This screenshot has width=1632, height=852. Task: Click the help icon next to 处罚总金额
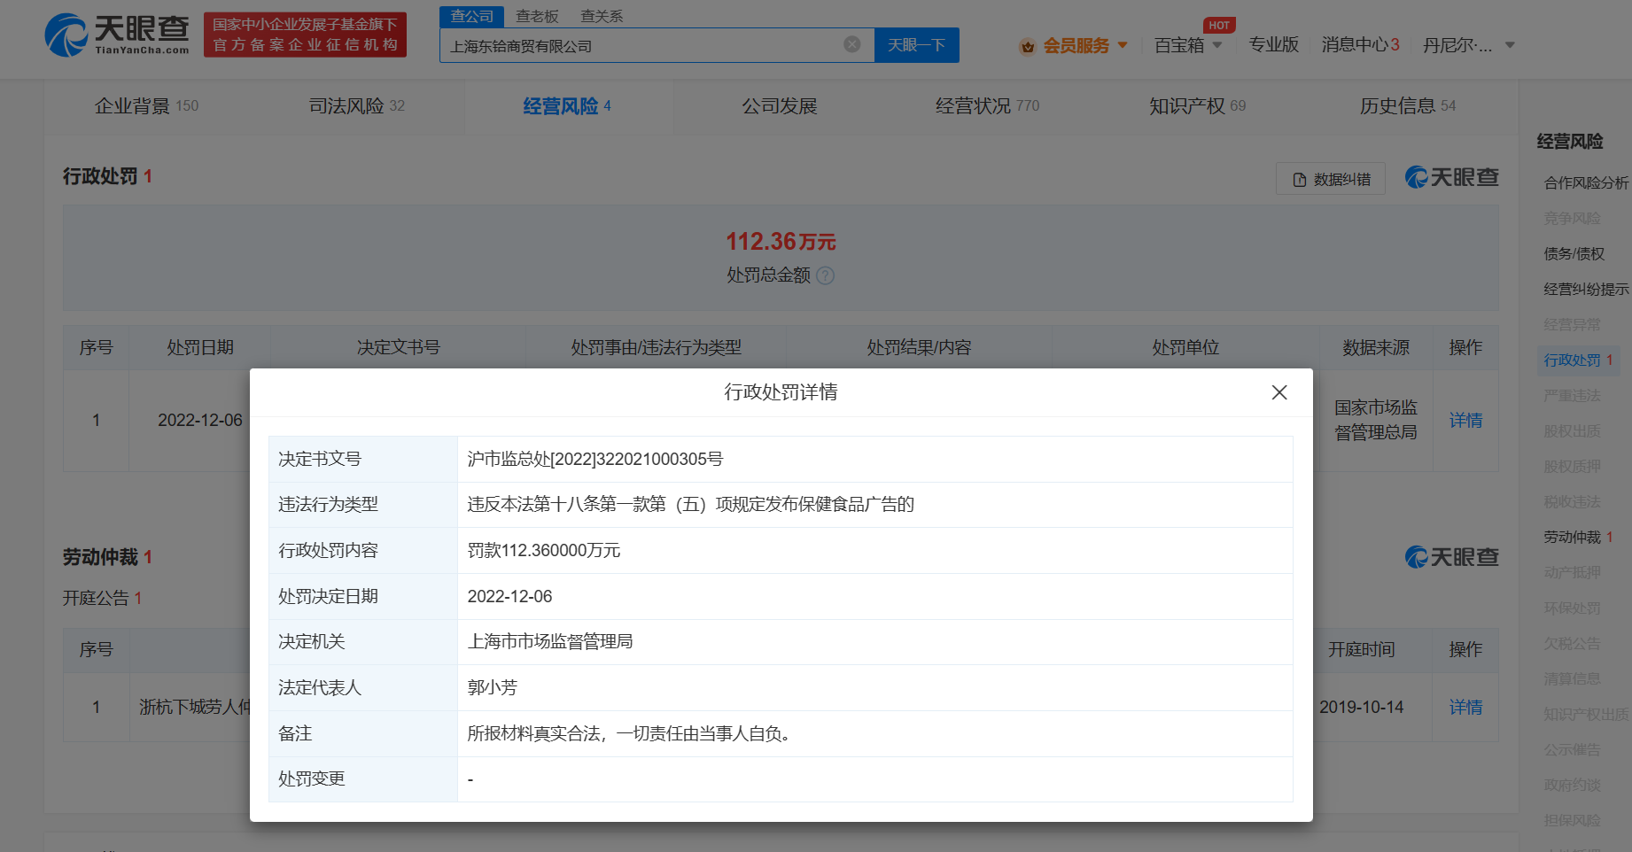point(825,275)
